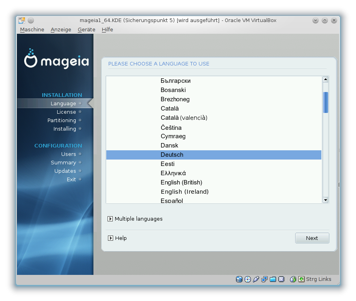
Task: Click the optical disc status icon
Action: point(248,279)
